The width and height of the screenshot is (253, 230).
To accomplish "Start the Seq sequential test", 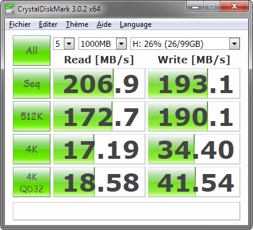I will (32, 83).
